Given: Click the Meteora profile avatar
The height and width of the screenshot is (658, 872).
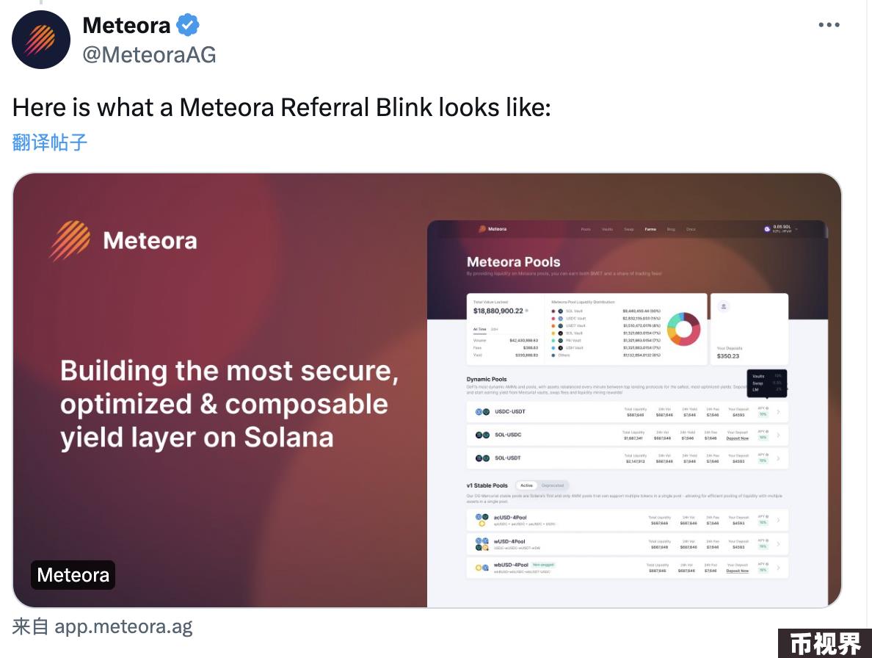Looking at the screenshot, I should 41,40.
